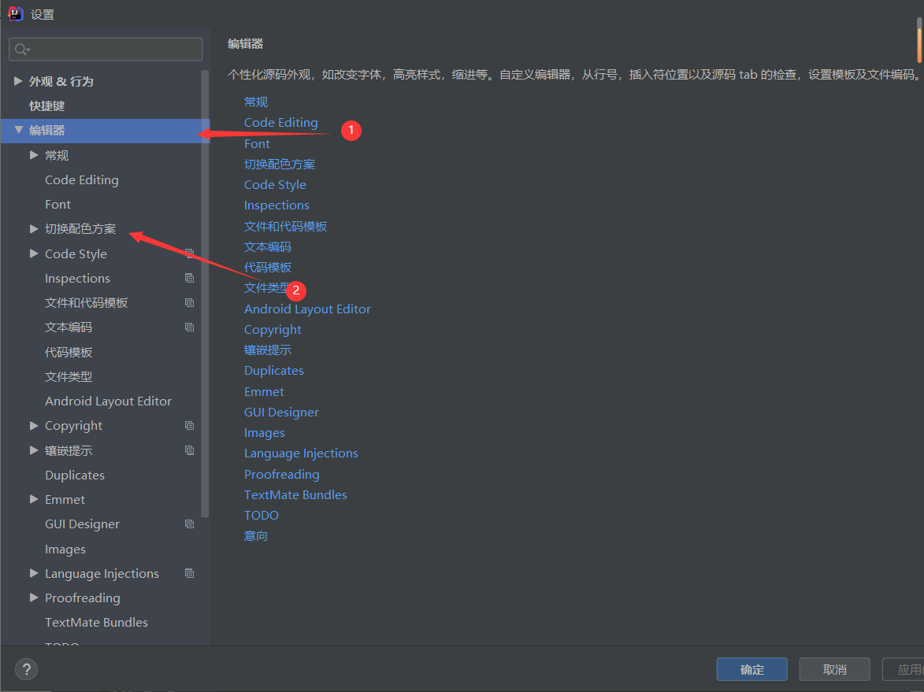This screenshot has height=692, width=924.
Task: Select Android Layout Editor in the tree
Action: point(109,401)
